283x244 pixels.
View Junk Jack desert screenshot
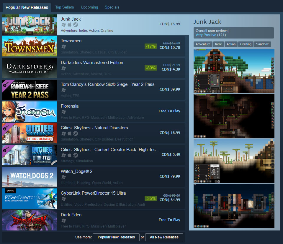[234, 161]
